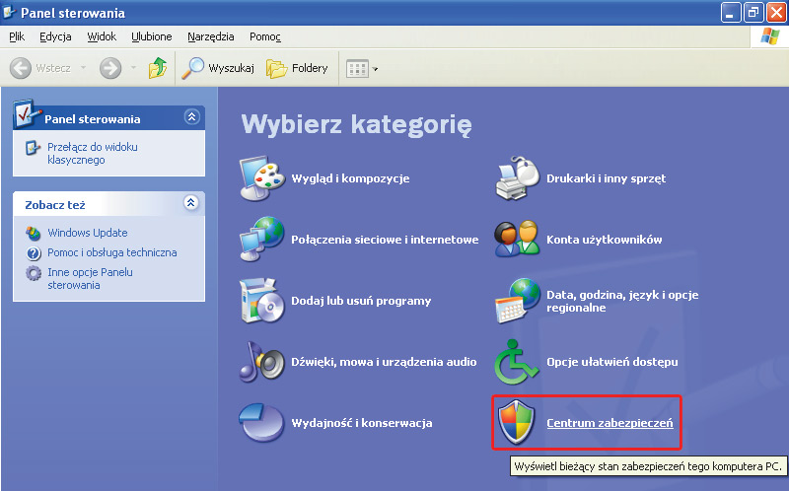Collapse the Panel sterowania sidebar section
The height and width of the screenshot is (491, 789).
point(191,117)
